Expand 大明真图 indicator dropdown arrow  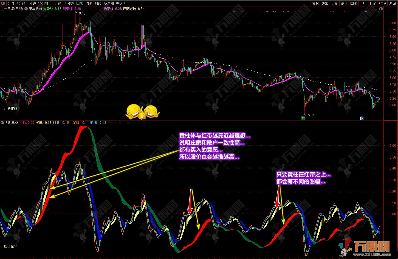[x=2, y=123]
